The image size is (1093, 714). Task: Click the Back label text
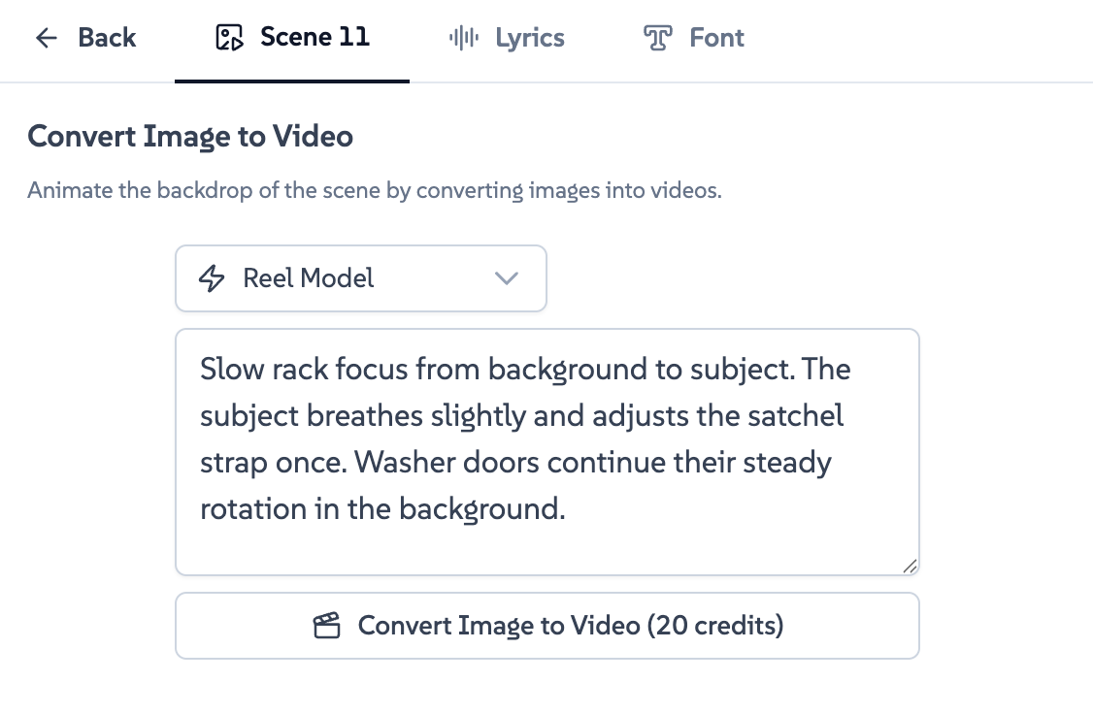pyautogui.click(x=107, y=38)
